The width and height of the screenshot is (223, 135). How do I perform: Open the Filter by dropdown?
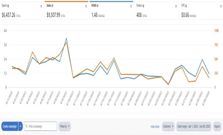(x=65, y=126)
